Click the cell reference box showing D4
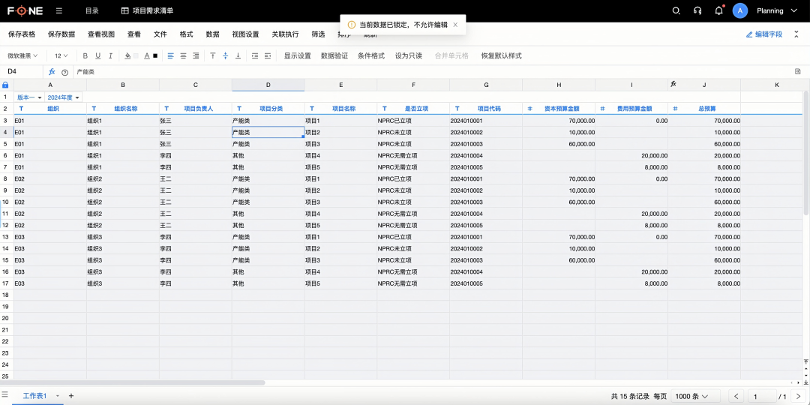810x405 pixels. [22, 72]
